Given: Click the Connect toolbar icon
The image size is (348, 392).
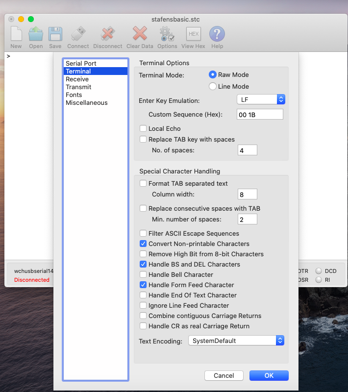Looking at the screenshot, I should 78,34.
